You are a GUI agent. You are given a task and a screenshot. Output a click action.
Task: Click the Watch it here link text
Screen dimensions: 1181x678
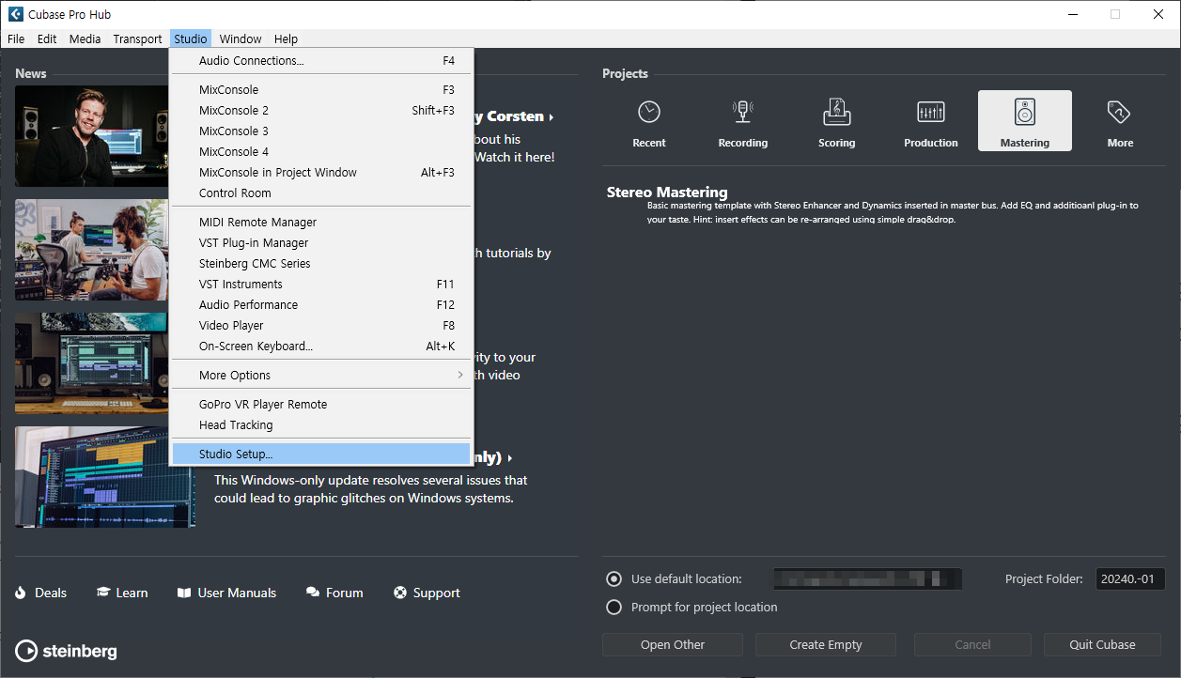click(515, 157)
